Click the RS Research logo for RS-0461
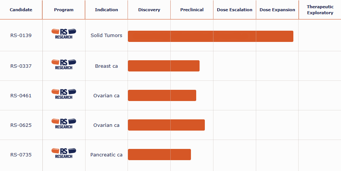The image size is (341, 171). (x=64, y=94)
